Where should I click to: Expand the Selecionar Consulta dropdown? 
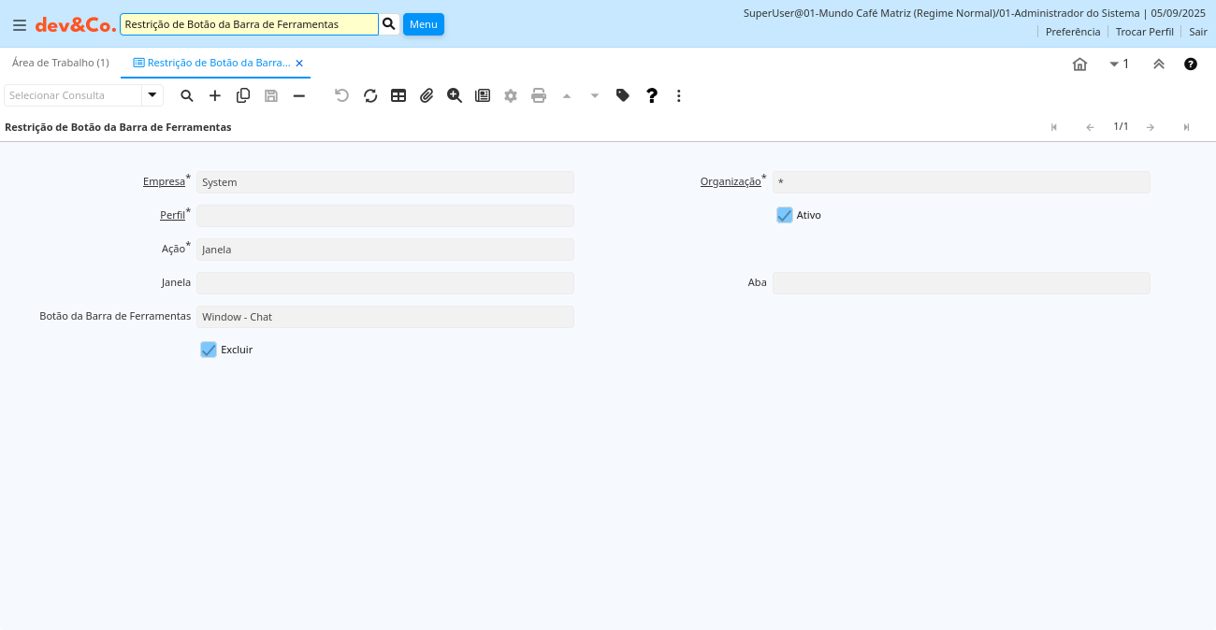point(152,95)
